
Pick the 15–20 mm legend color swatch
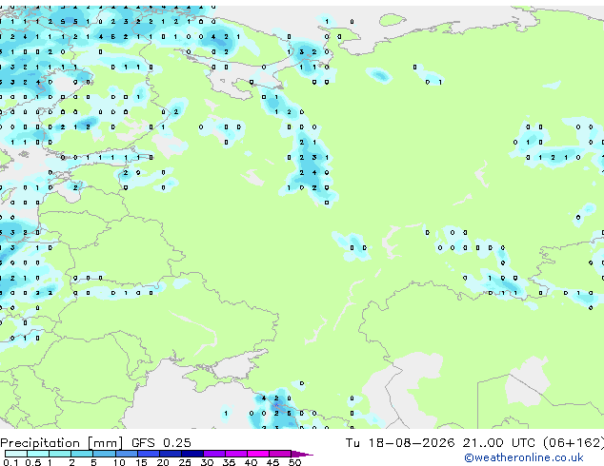149,454
